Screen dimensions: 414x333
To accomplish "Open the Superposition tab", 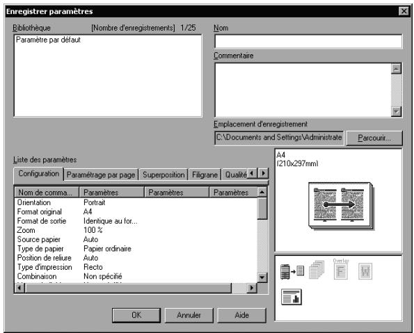I will (x=164, y=174).
